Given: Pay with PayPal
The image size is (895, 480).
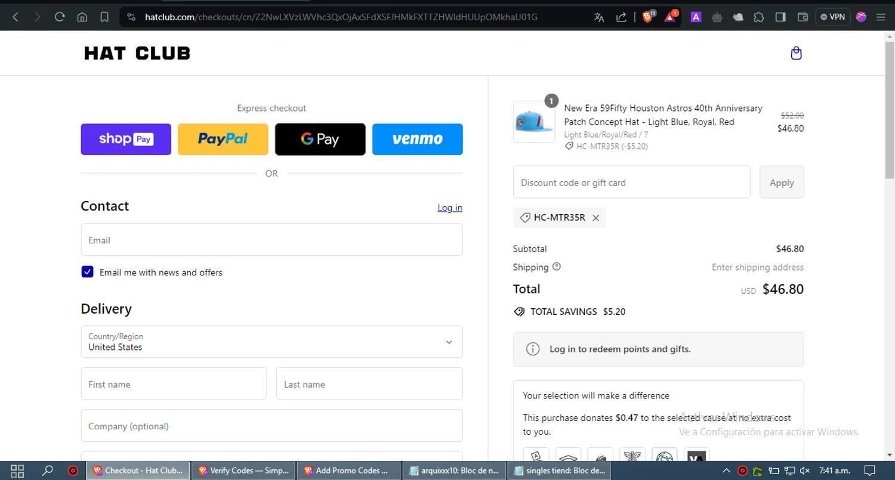Looking at the screenshot, I should click(x=223, y=139).
